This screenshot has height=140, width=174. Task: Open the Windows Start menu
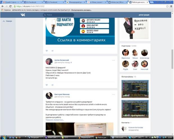[3, 137]
